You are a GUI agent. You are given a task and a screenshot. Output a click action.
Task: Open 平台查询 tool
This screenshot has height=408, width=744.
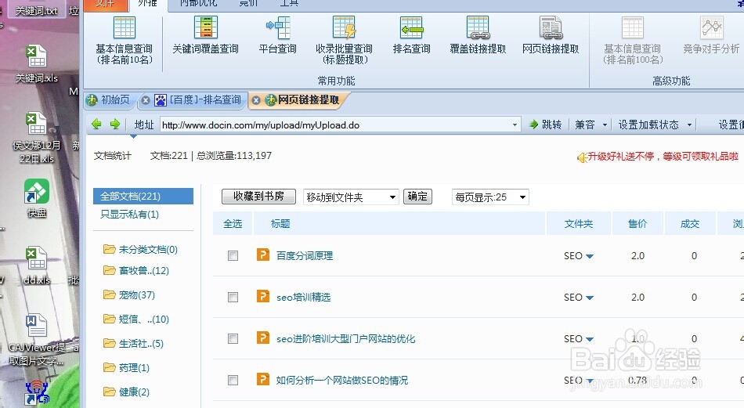[277, 35]
